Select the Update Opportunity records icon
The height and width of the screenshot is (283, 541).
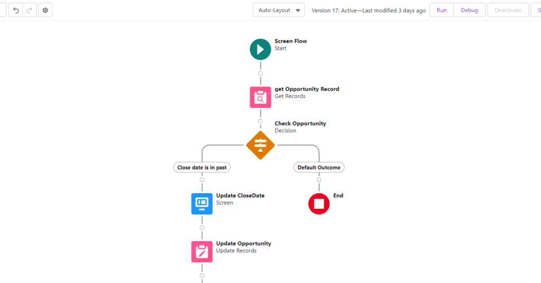[x=202, y=252]
